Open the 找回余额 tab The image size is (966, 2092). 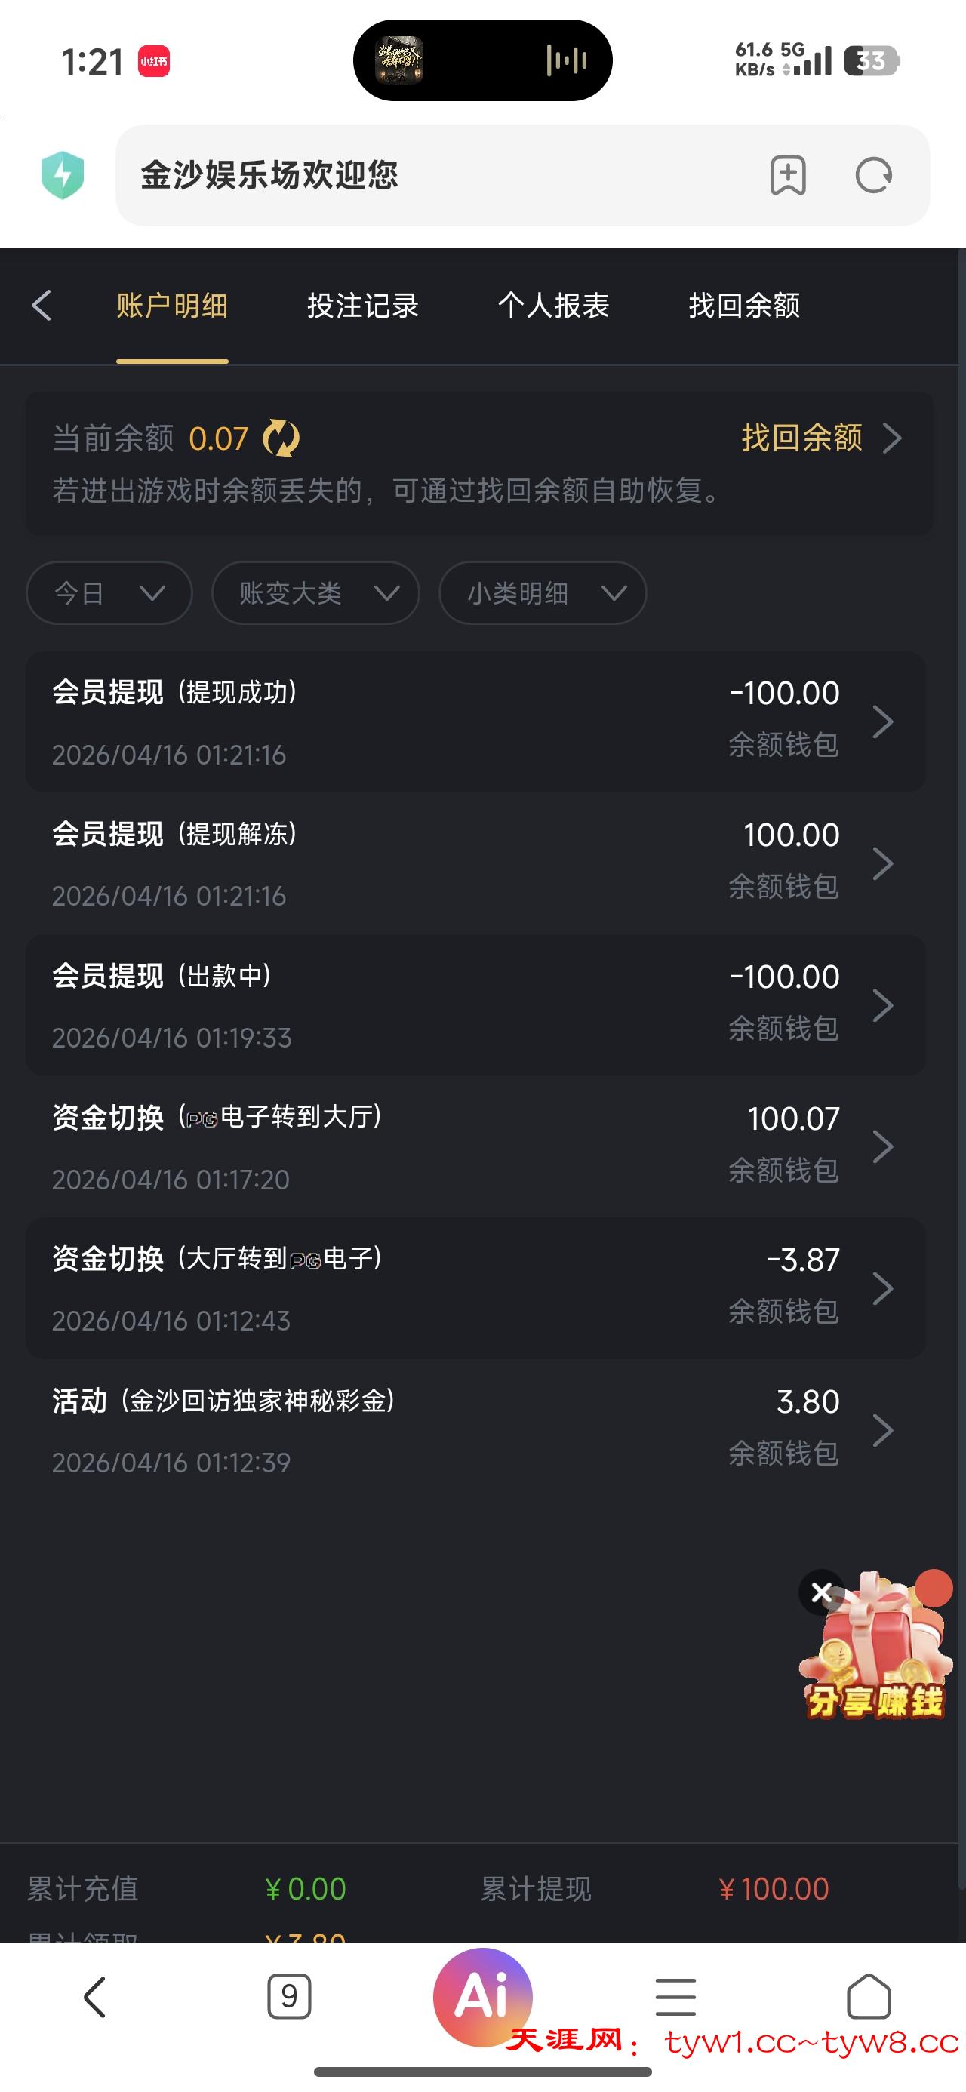(744, 306)
